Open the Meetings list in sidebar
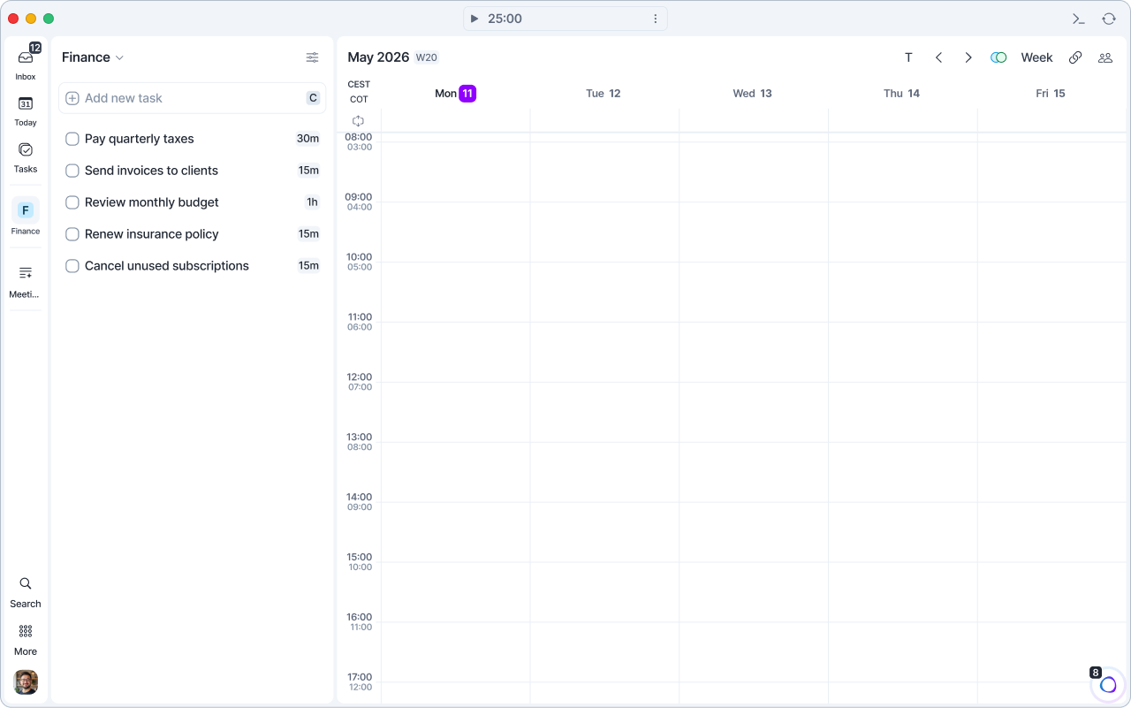The width and height of the screenshot is (1131, 708). tap(26, 281)
